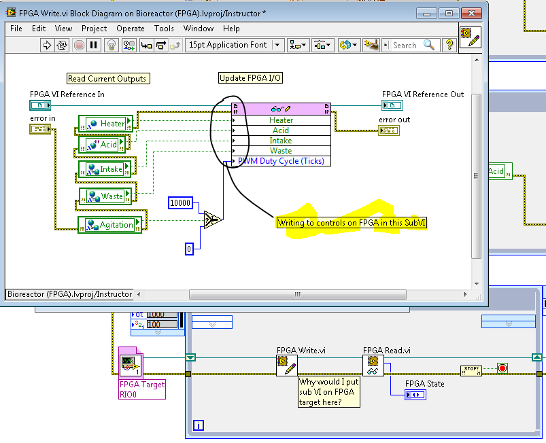Screen dimensions: 546x443
Task: Click the Writing to controls comment label
Action: coord(352,223)
